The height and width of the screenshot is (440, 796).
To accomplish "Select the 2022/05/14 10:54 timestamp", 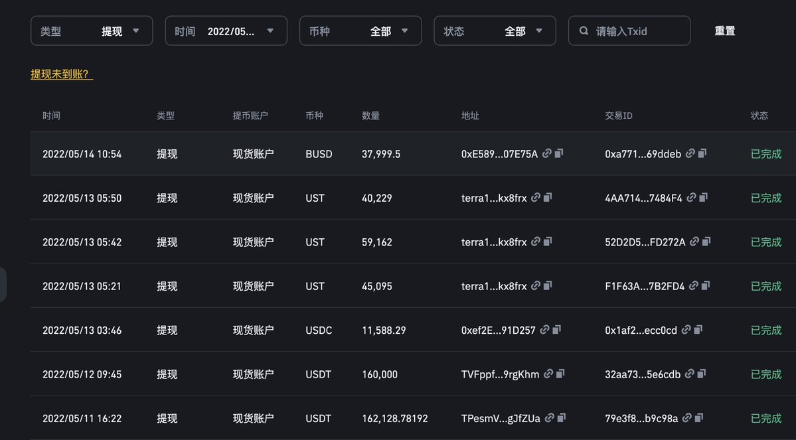I will pyautogui.click(x=82, y=154).
